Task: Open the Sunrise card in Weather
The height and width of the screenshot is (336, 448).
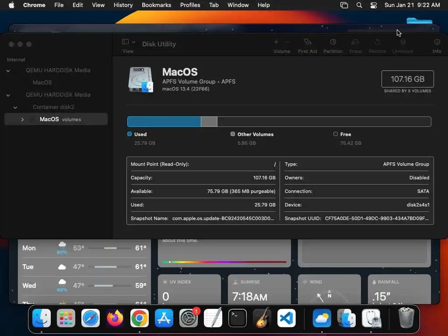Action: click(x=259, y=289)
